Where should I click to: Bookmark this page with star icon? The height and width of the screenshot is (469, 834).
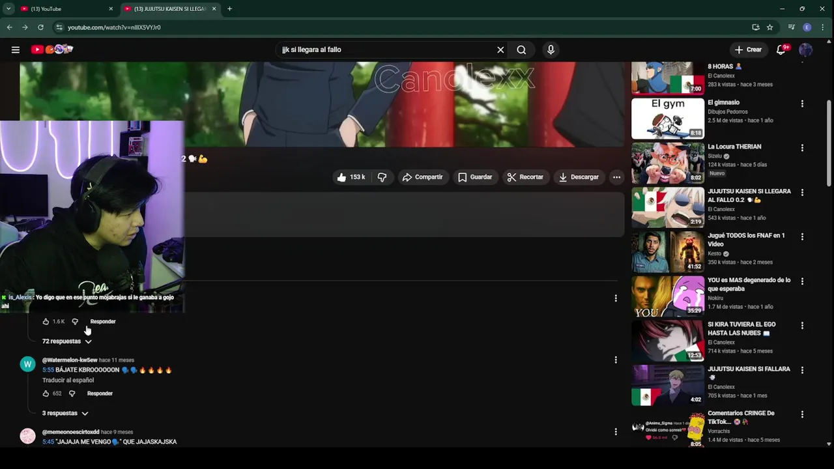(769, 27)
